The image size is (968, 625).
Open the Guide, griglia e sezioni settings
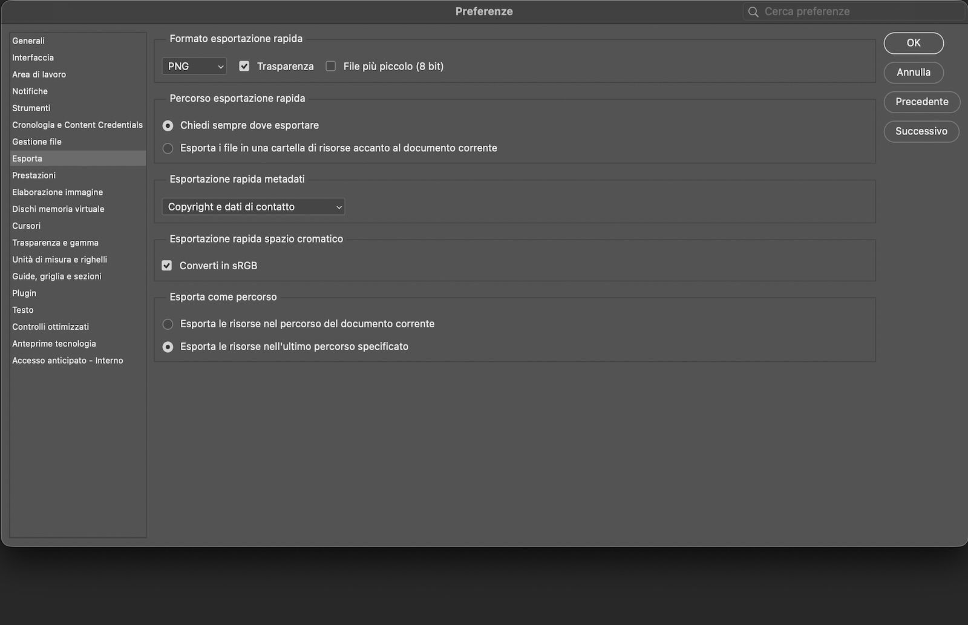pos(56,276)
